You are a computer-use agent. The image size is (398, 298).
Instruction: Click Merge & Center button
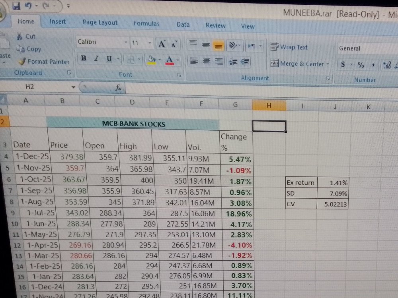[297, 64]
